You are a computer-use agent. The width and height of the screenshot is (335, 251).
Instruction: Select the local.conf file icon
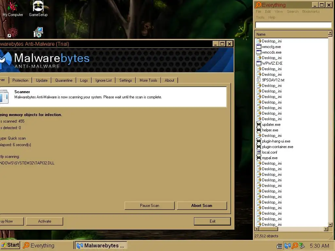tap(259, 152)
